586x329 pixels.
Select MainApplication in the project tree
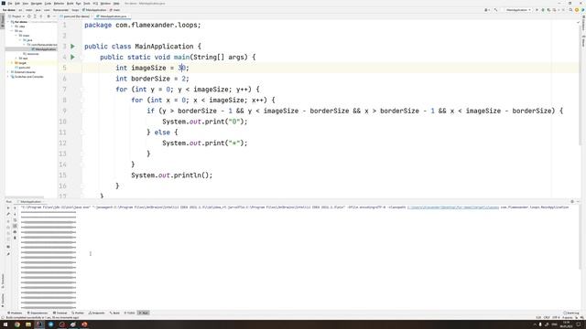point(44,49)
